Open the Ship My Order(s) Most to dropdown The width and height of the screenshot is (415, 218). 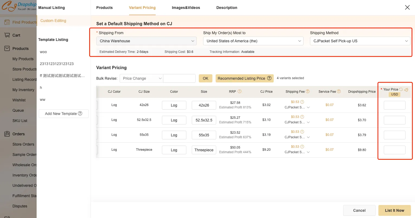coord(253,41)
